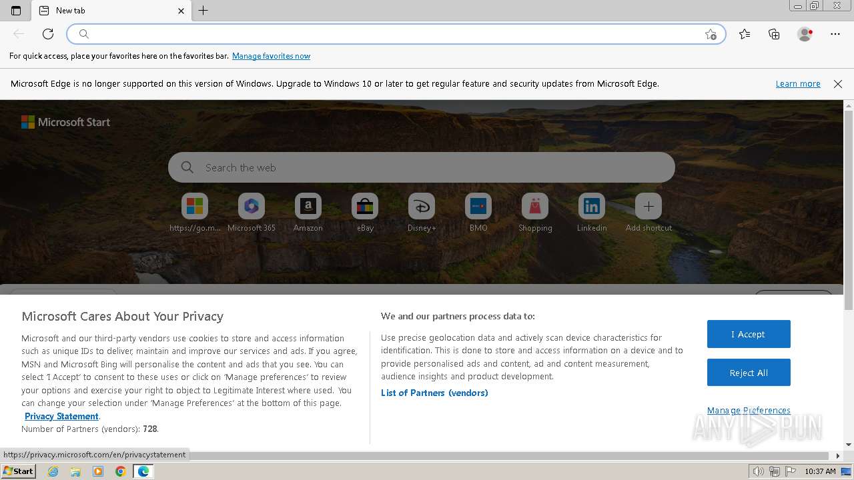Close the New tab tab
The width and height of the screenshot is (854, 480).
pos(181,11)
